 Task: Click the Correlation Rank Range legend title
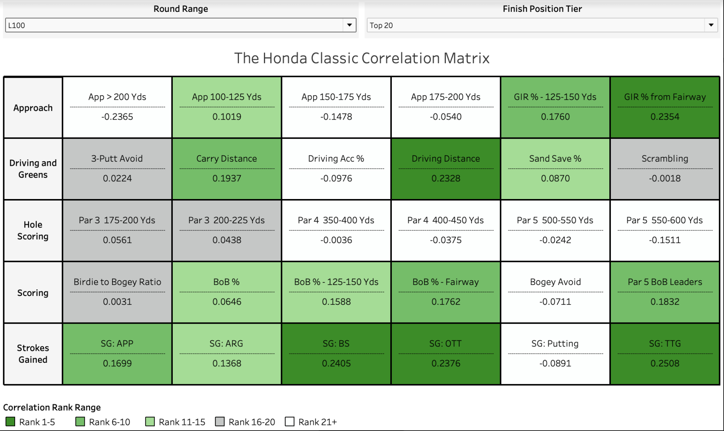52,407
